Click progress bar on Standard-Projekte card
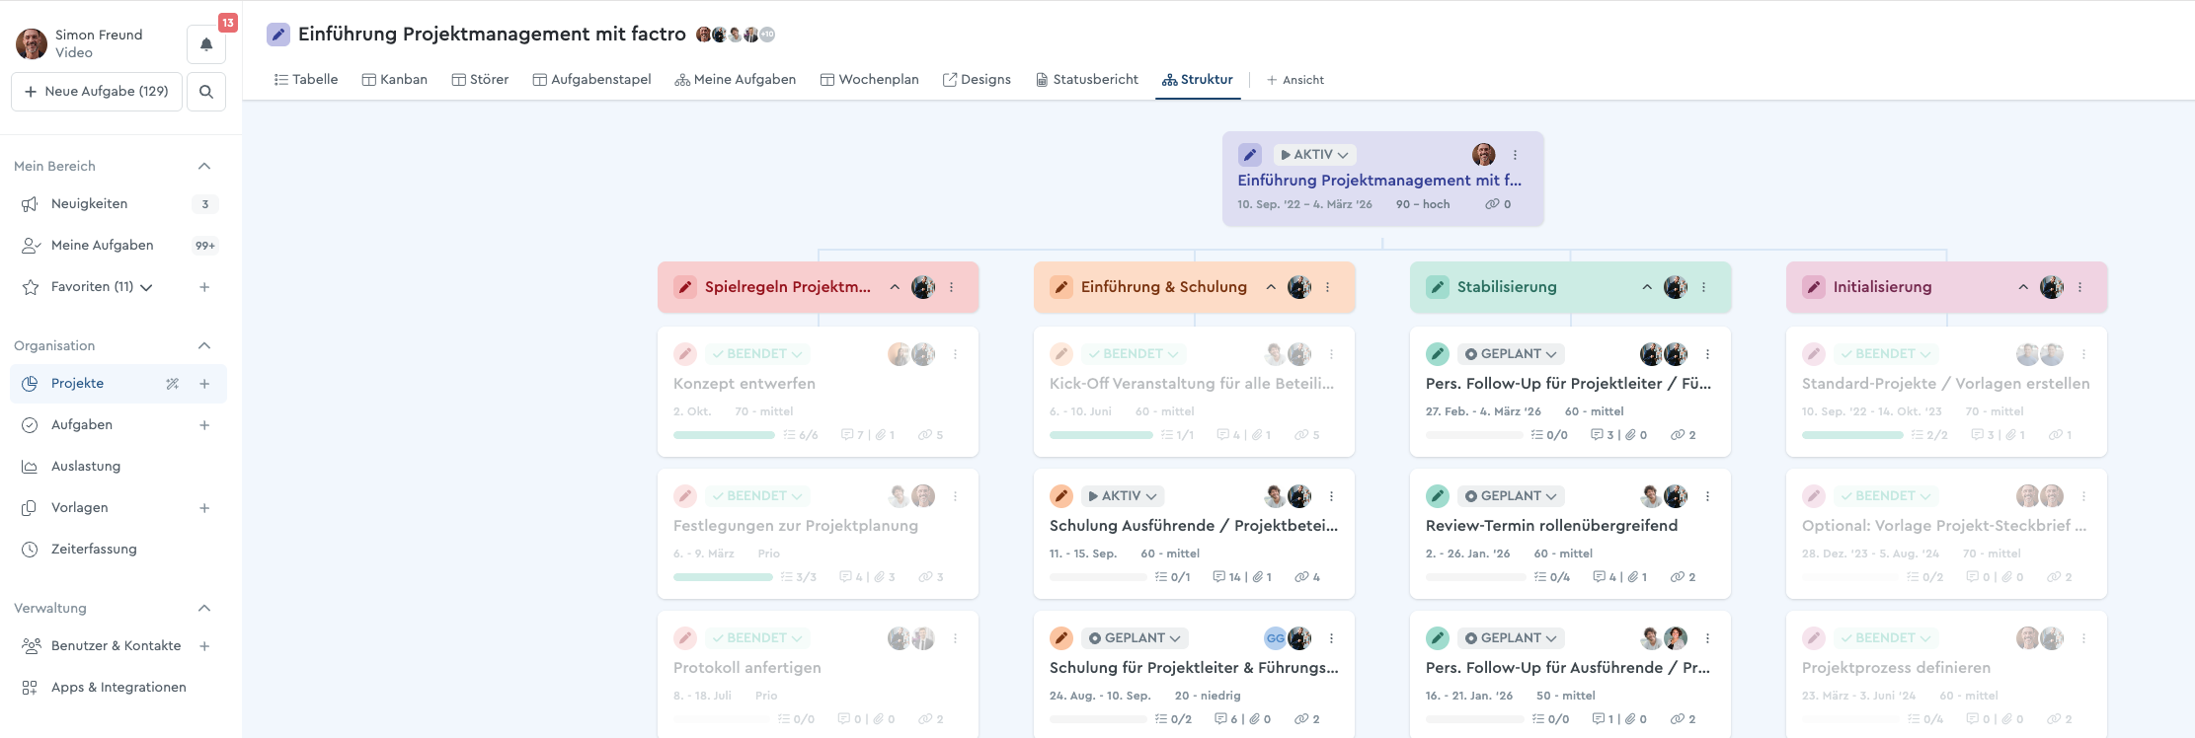Screen dimensions: 2195x738 coord(1852,435)
